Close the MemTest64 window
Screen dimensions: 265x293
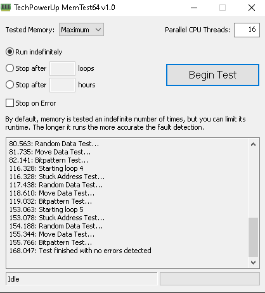coord(252,8)
